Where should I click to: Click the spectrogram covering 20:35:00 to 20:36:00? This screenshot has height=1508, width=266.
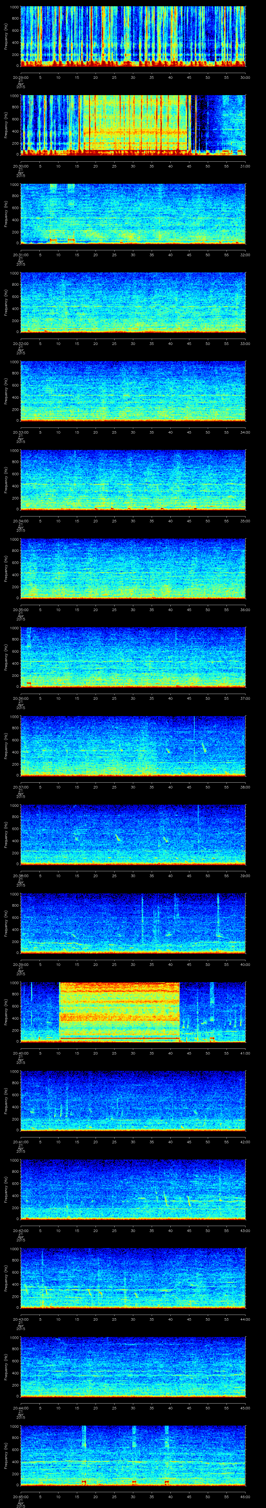(x=133, y=568)
